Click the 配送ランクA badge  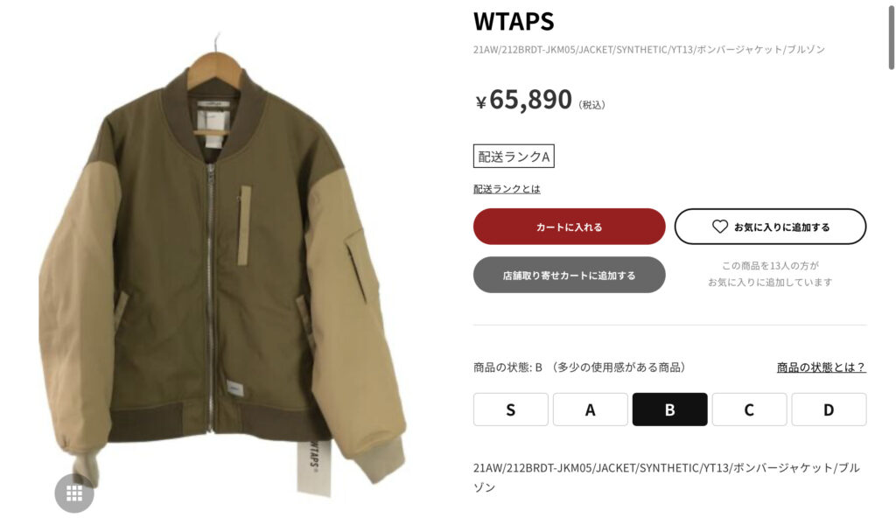pos(514,156)
